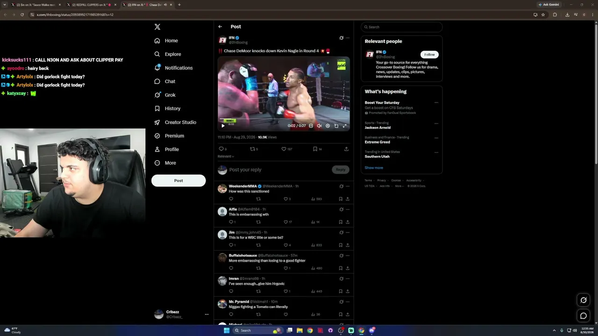This screenshot has height=336, width=598.
Task: Bookmark WeekenderMMA's reply
Action: [x=341, y=199]
